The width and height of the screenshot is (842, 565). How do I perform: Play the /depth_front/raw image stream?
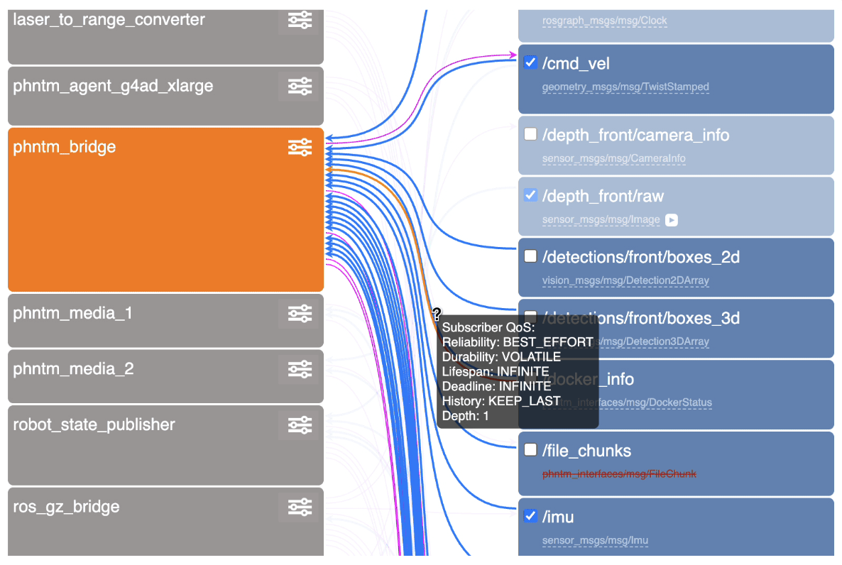click(672, 220)
